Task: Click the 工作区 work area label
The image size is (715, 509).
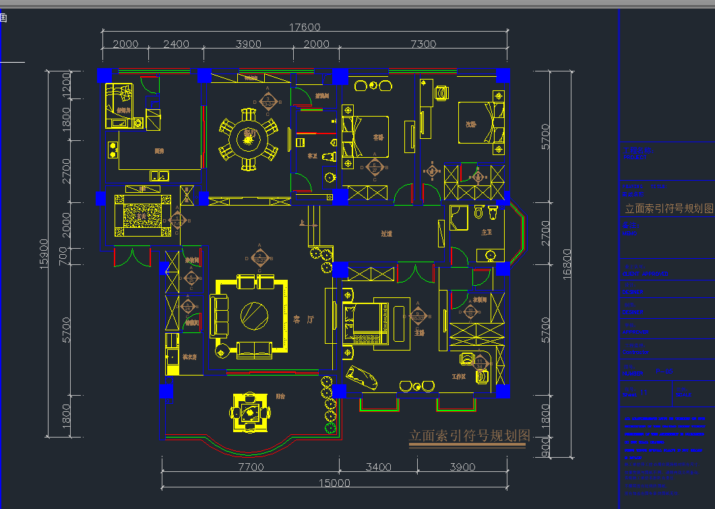Action: pos(459,376)
